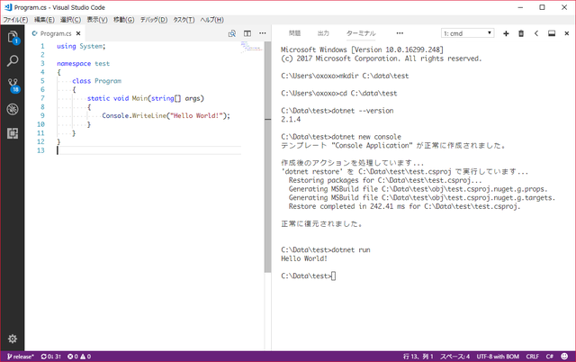This screenshot has height=362, width=576.
Task: Click the '2.1.4' version output
Action: pos(291,120)
